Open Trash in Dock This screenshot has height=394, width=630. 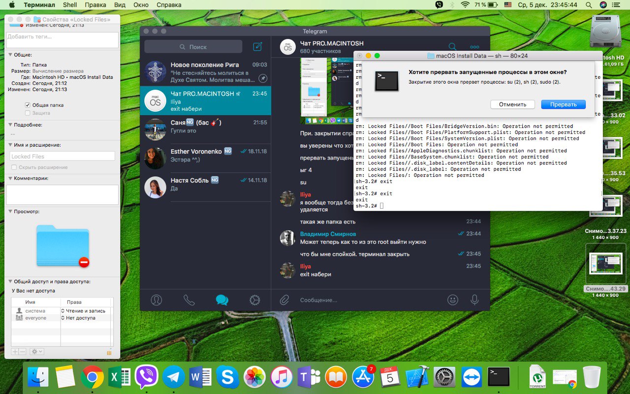click(591, 377)
